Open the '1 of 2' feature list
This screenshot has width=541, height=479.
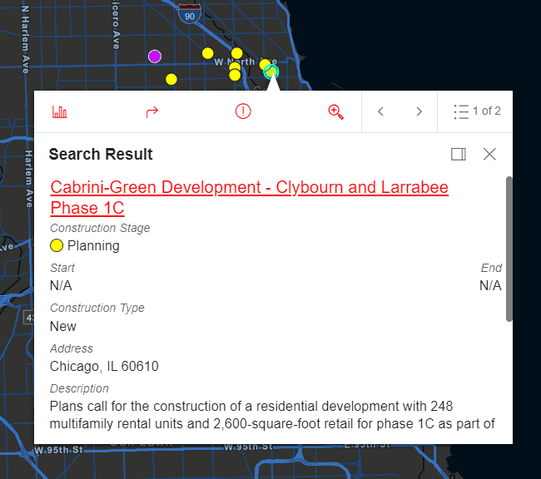point(477,111)
